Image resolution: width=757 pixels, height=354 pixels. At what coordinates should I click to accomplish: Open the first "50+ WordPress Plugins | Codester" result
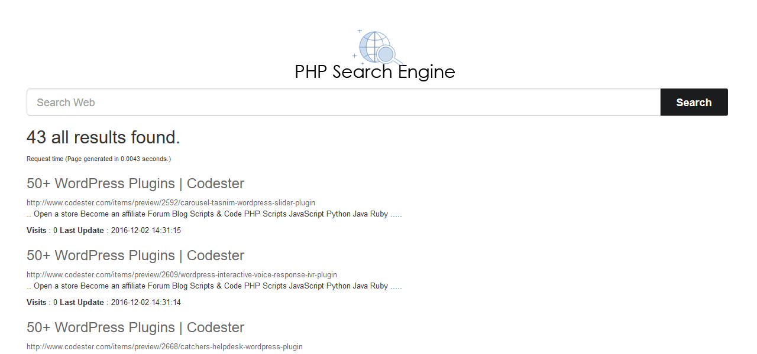[134, 183]
